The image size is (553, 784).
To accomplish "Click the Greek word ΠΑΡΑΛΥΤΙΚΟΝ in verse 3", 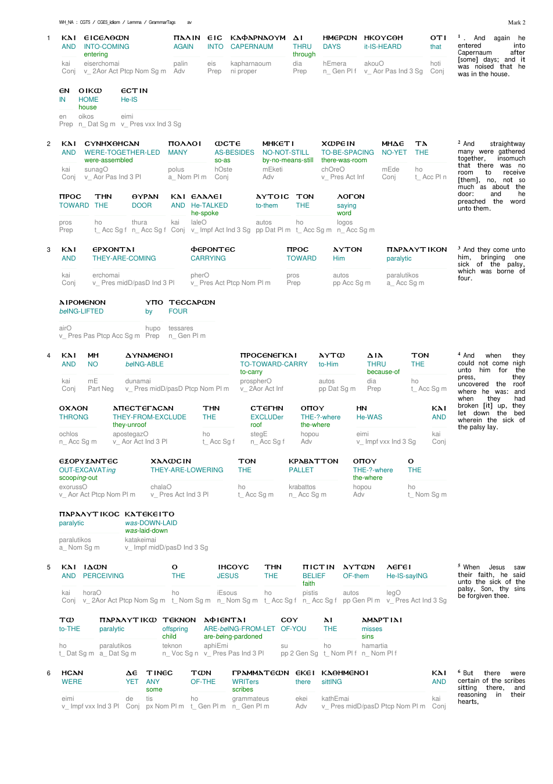I will pyautogui.click(x=416, y=250).
